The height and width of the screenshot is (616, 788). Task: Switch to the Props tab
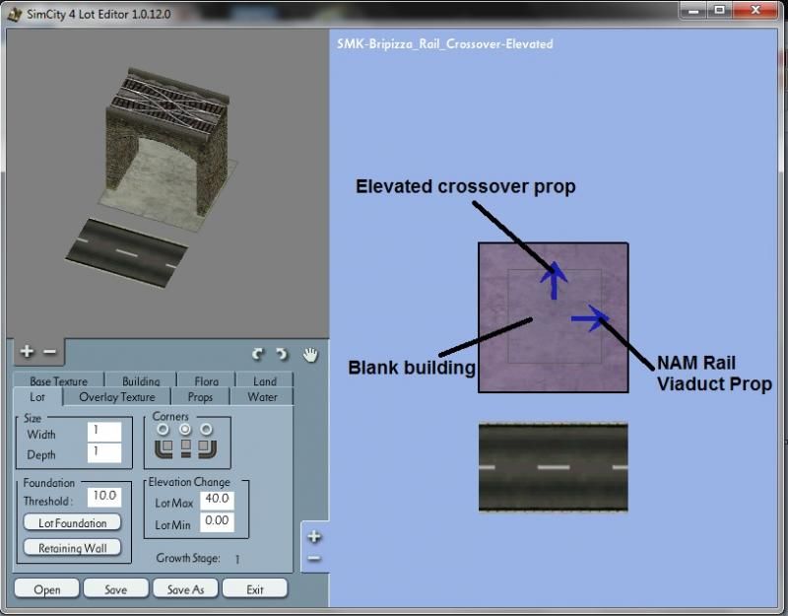tap(201, 397)
